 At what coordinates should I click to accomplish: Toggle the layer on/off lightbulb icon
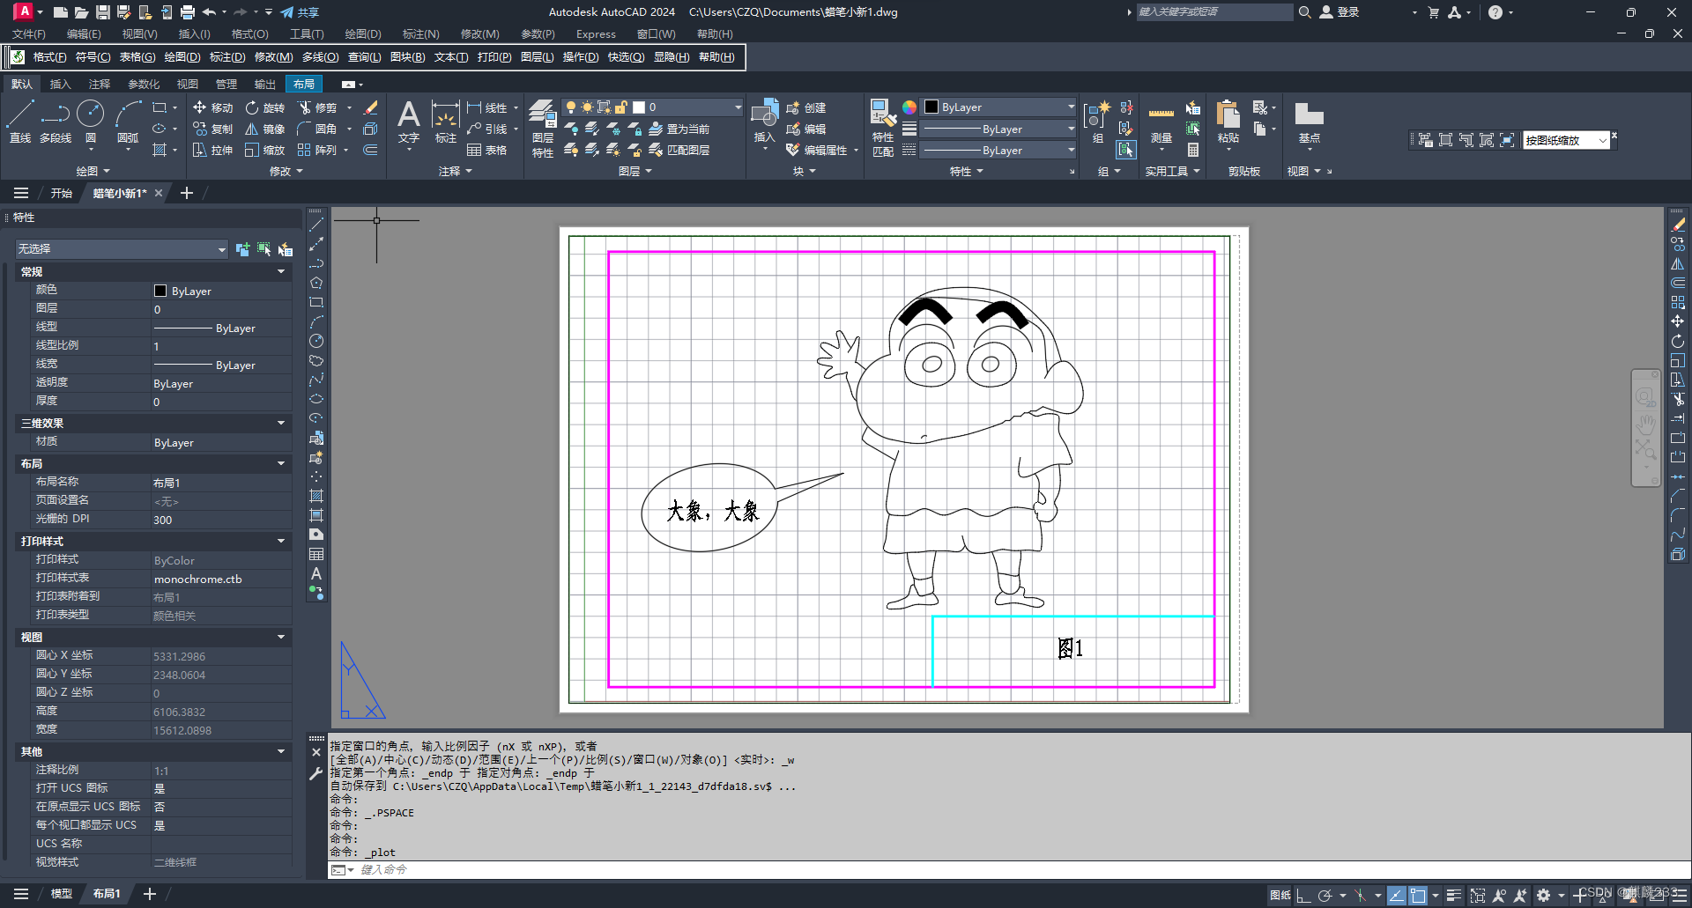(571, 107)
